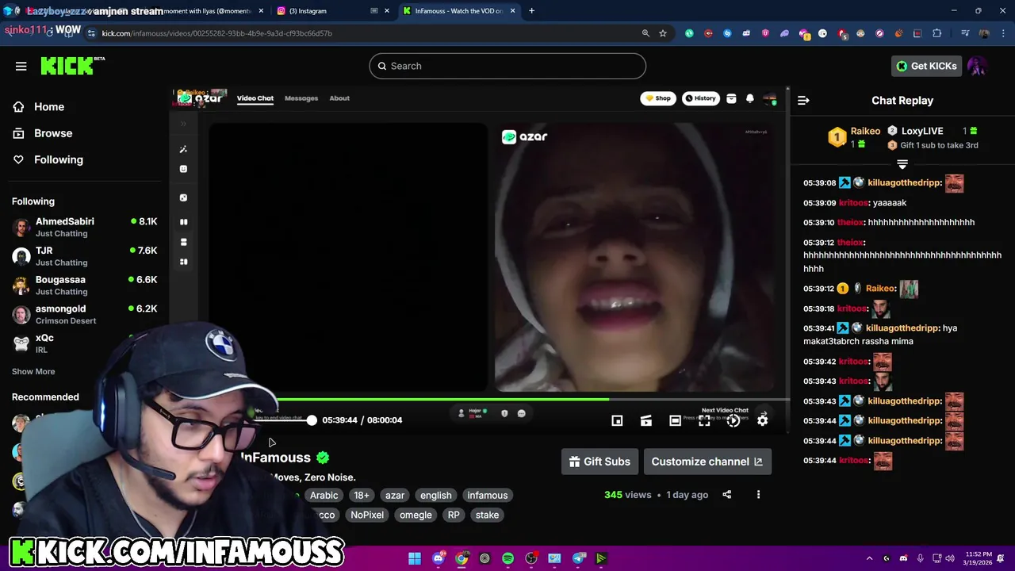Open Chrome media control icon

965,33
